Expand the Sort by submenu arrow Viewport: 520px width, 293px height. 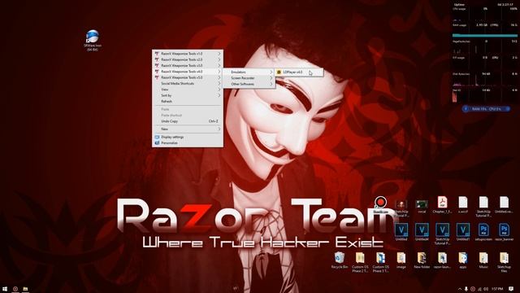tap(219, 95)
